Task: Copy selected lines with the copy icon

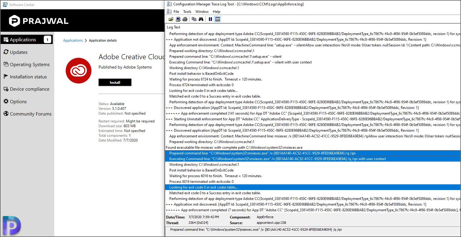Action: (x=194, y=19)
